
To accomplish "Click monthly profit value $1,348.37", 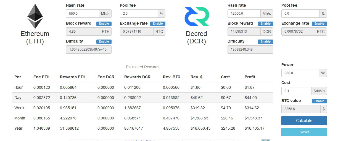I will pos(253,118).
